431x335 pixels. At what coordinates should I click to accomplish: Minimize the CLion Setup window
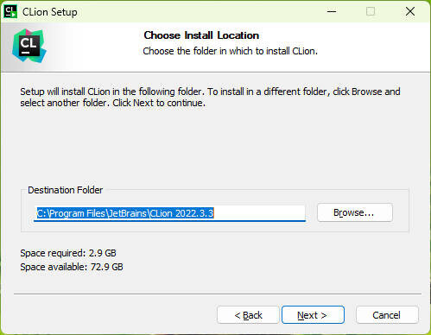[332, 11]
